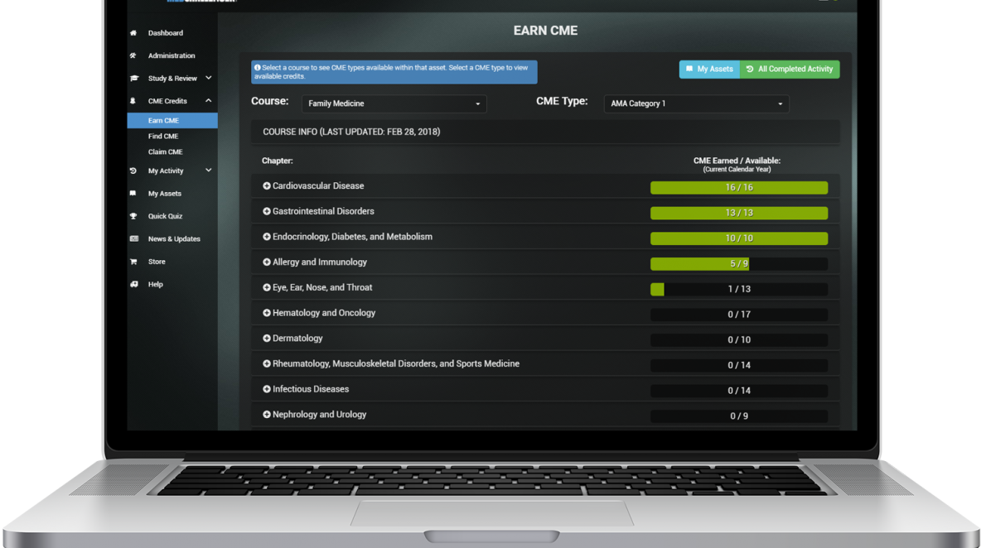
Task: Open the CME Type dropdown showing AMA Category 1
Action: tap(696, 103)
